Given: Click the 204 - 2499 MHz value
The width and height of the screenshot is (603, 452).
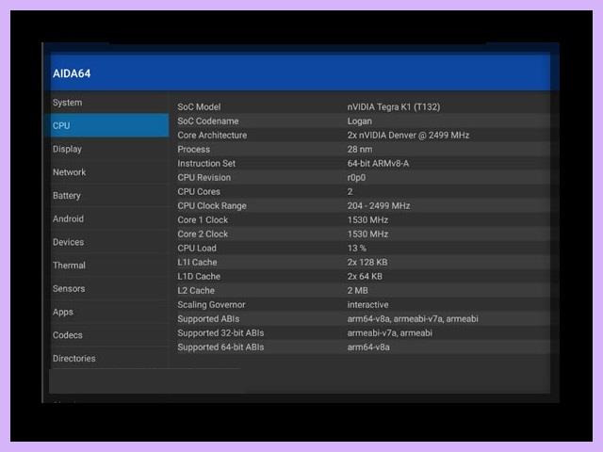Looking at the screenshot, I should 379,206.
